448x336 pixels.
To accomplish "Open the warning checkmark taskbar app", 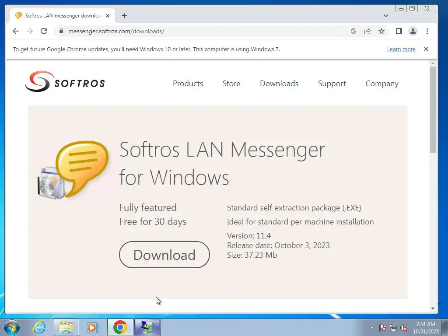I will [147, 327].
